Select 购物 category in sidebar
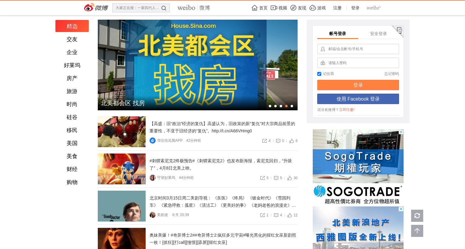 point(72,182)
